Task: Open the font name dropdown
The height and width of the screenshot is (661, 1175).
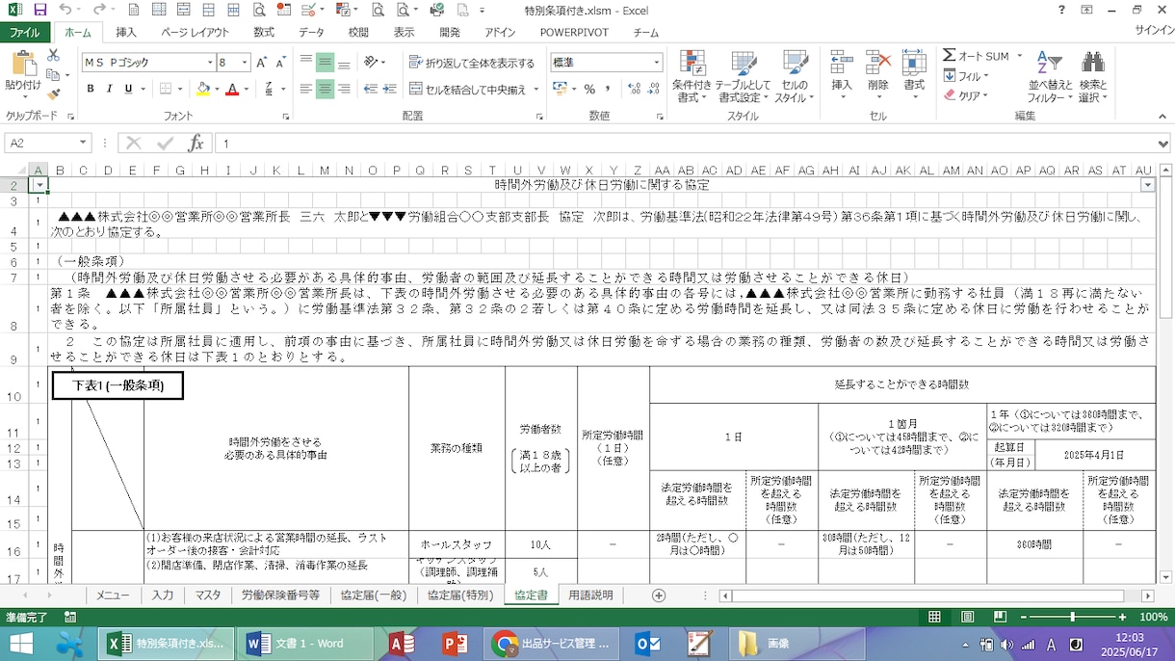Action: click(x=211, y=63)
